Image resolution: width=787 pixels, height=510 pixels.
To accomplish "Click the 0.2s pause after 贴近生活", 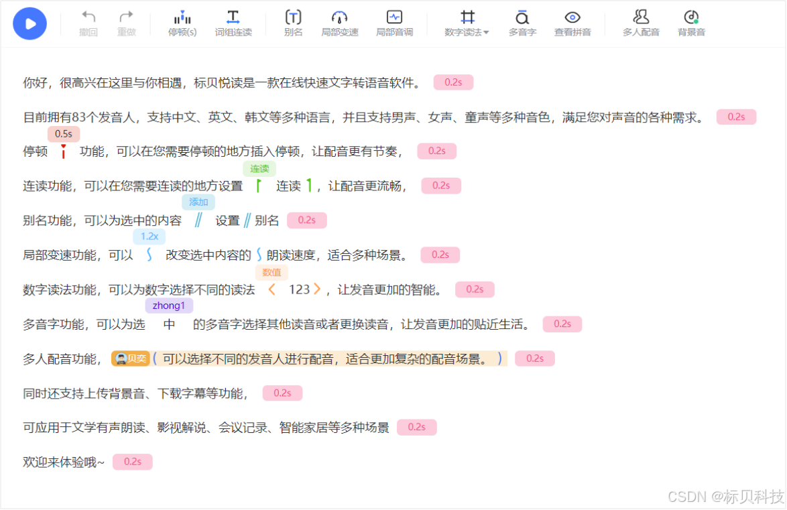I will click(562, 324).
